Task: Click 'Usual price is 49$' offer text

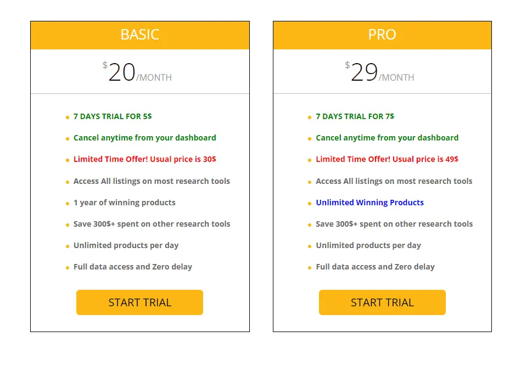Action: 425,159
